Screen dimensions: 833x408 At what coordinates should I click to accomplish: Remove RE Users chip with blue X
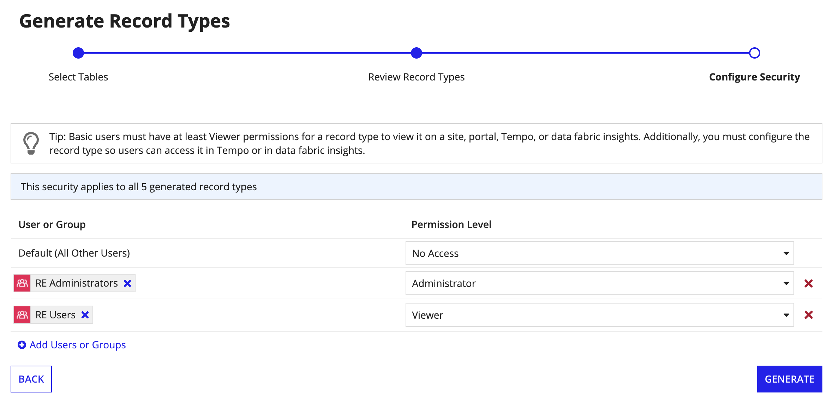85,315
